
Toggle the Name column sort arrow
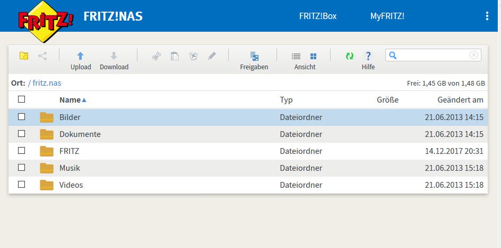tap(84, 100)
